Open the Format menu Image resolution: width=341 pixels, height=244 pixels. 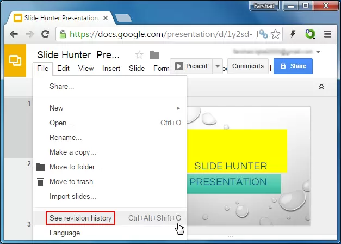[161, 68]
